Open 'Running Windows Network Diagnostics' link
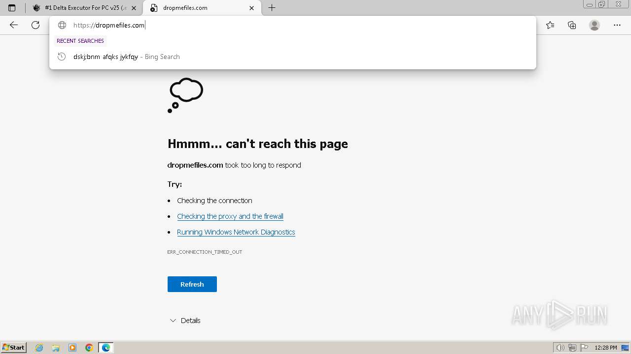 coord(236,232)
